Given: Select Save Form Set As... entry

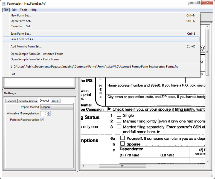Looking at the screenshot, I should [x=101, y=39].
